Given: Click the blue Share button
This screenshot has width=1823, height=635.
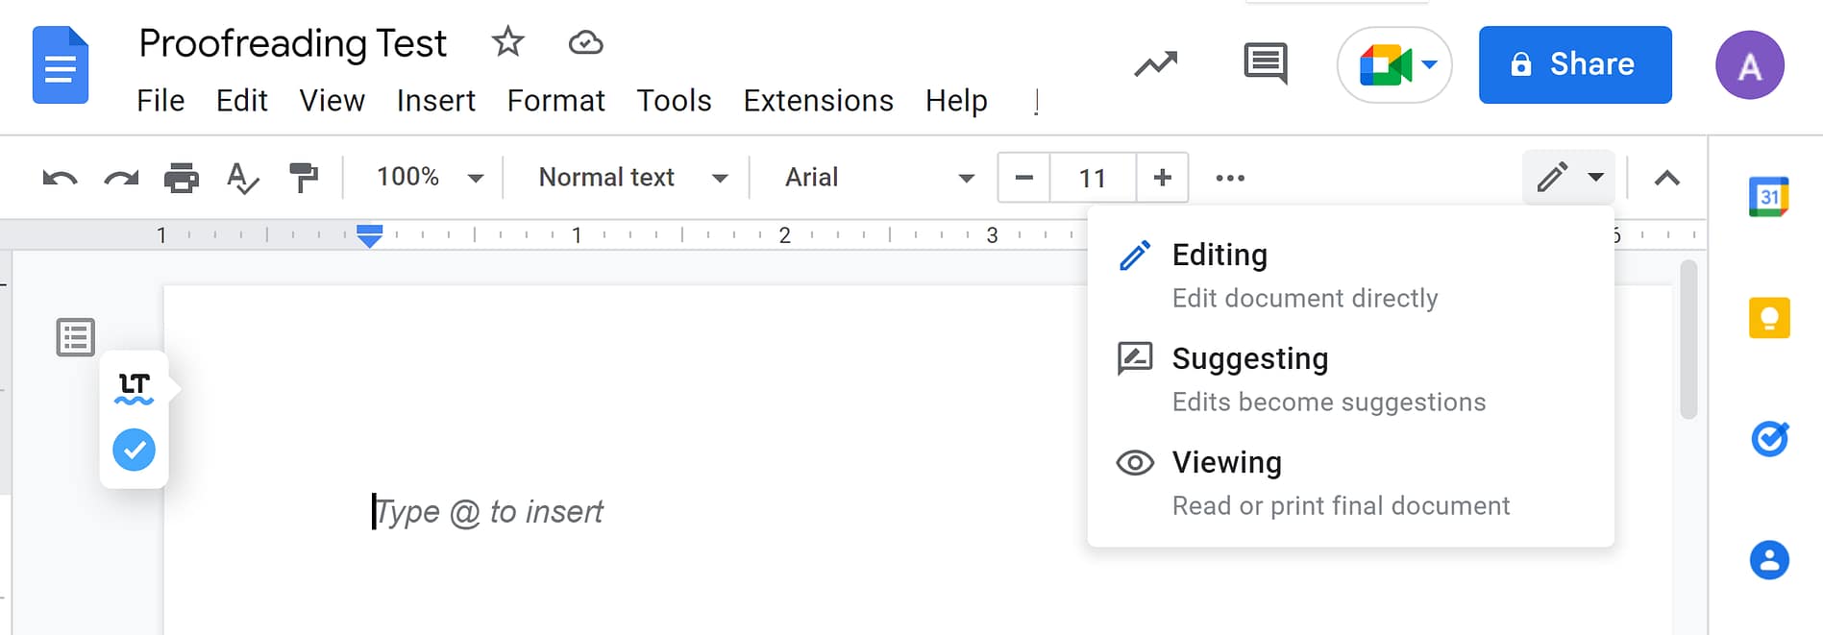Looking at the screenshot, I should [1575, 64].
